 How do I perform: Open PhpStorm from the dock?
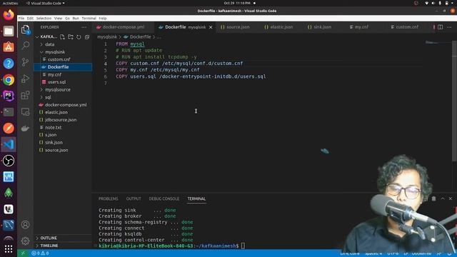tap(9, 96)
